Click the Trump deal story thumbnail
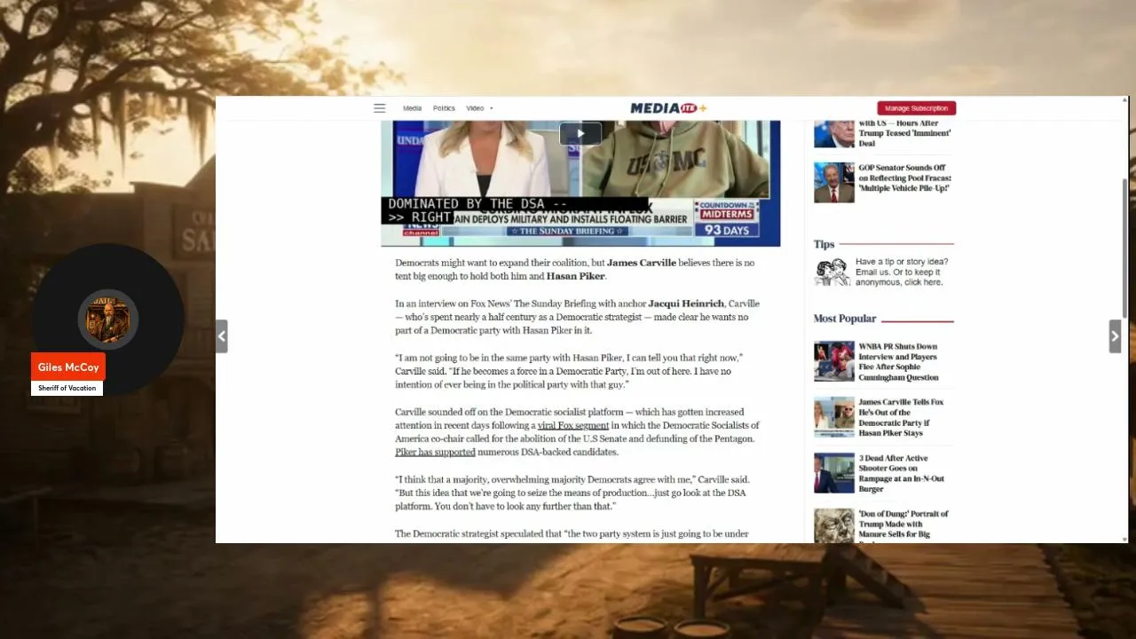1136x639 pixels. point(834,133)
